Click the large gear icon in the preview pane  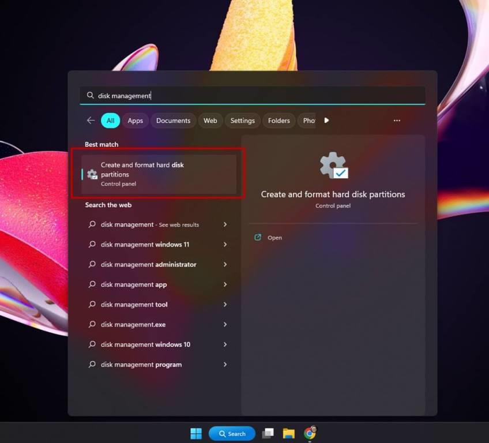(333, 165)
